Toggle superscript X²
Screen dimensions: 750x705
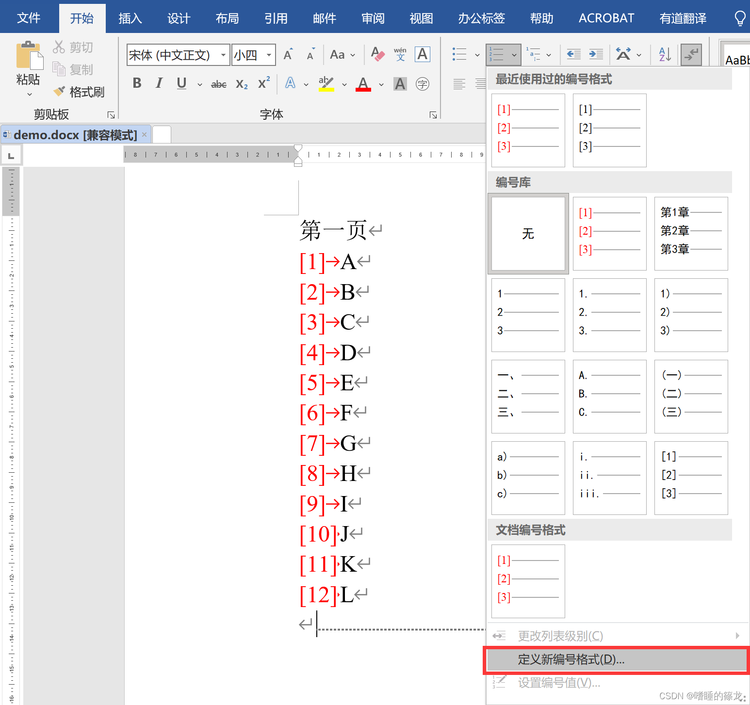pos(264,83)
